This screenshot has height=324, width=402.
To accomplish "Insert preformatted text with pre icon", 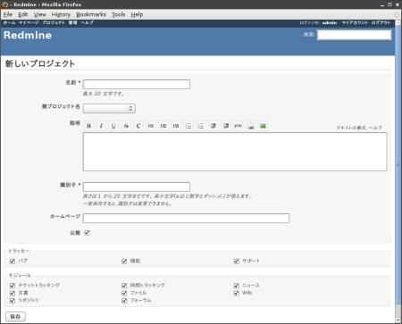I will point(239,126).
